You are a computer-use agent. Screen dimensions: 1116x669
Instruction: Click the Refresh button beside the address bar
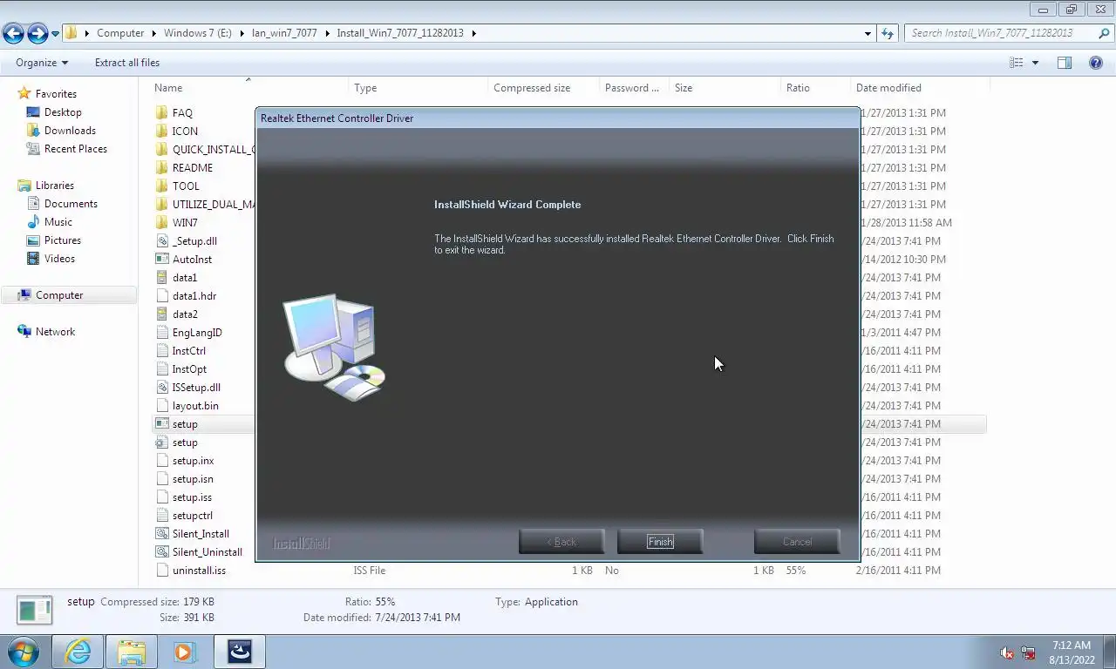pyautogui.click(x=888, y=33)
